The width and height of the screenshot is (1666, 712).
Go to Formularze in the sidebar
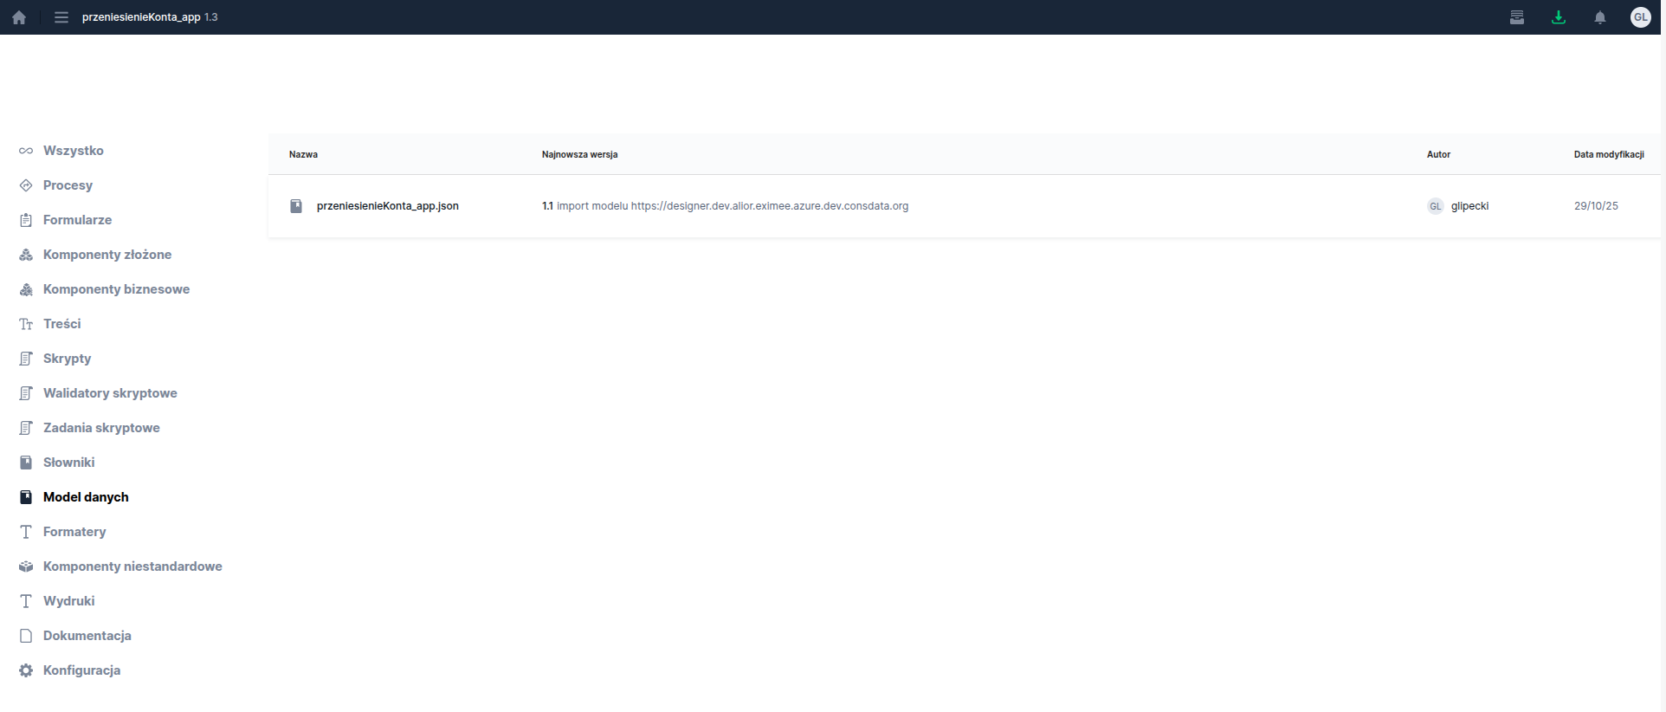pos(77,220)
